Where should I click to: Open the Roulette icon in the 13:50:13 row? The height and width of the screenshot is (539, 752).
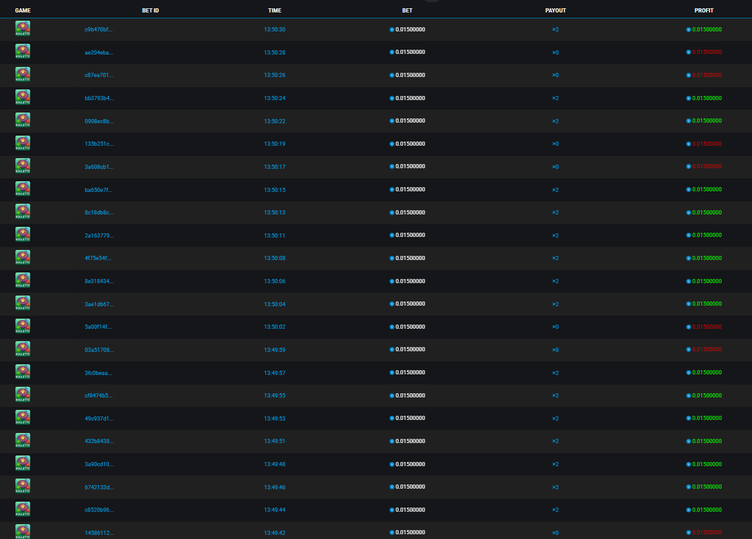click(23, 212)
